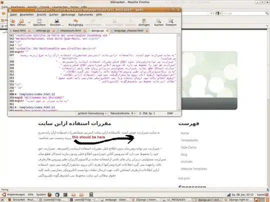Open the gettext-Übersetzung syntax dropdown
Viewport: 270px width, 202px height.
pos(91,113)
